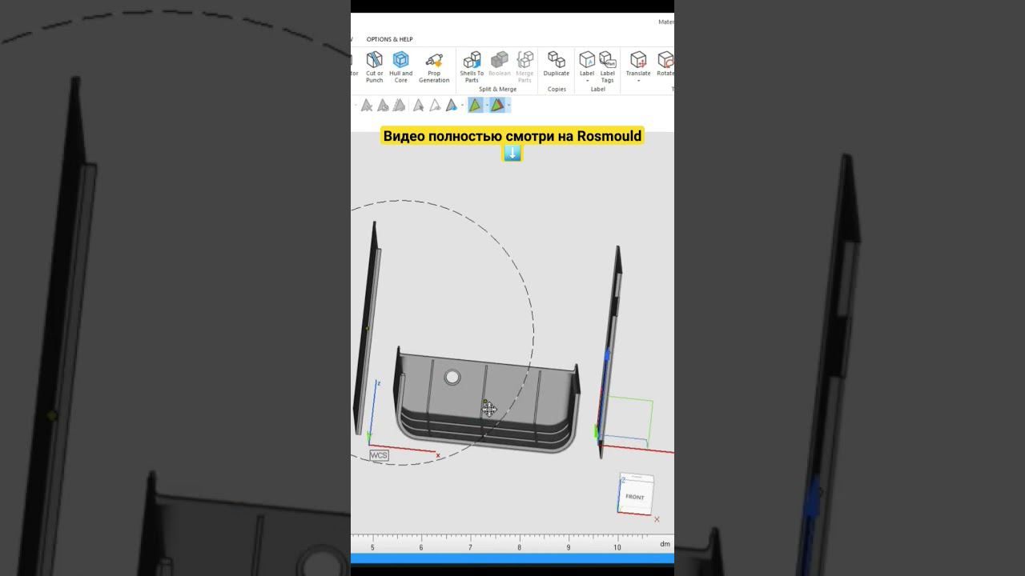Click the 'Split & Merge' group label
The height and width of the screenshot is (576, 1025).
pos(497,89)
